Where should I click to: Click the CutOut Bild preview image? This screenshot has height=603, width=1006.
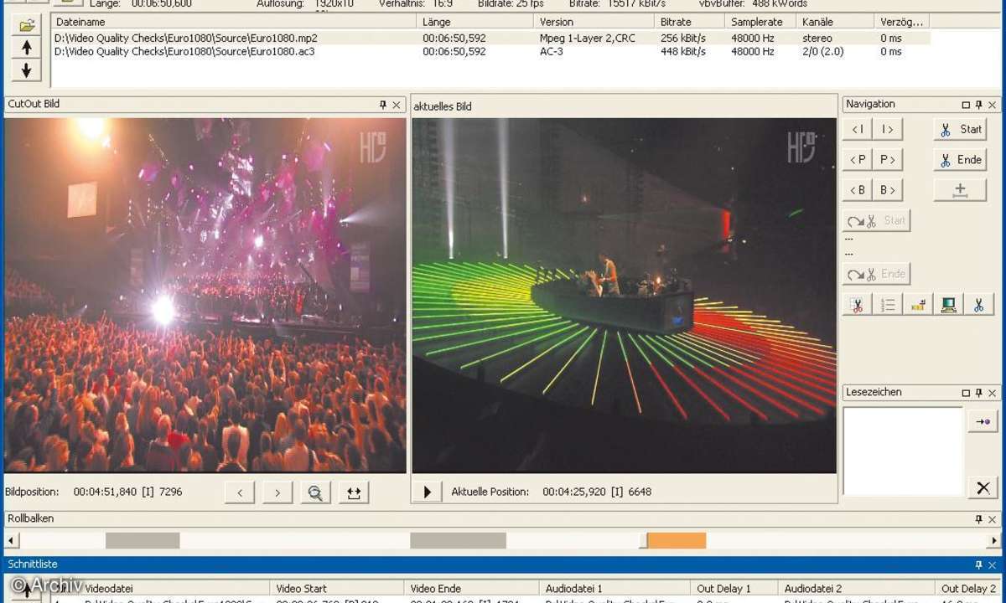205,295
